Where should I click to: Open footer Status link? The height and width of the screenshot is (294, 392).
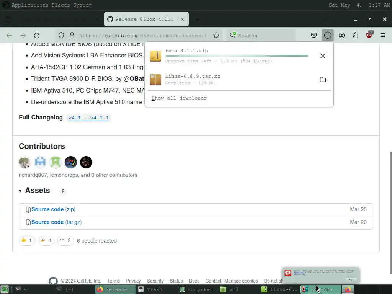pyautogui.click(x=176, y=281)
